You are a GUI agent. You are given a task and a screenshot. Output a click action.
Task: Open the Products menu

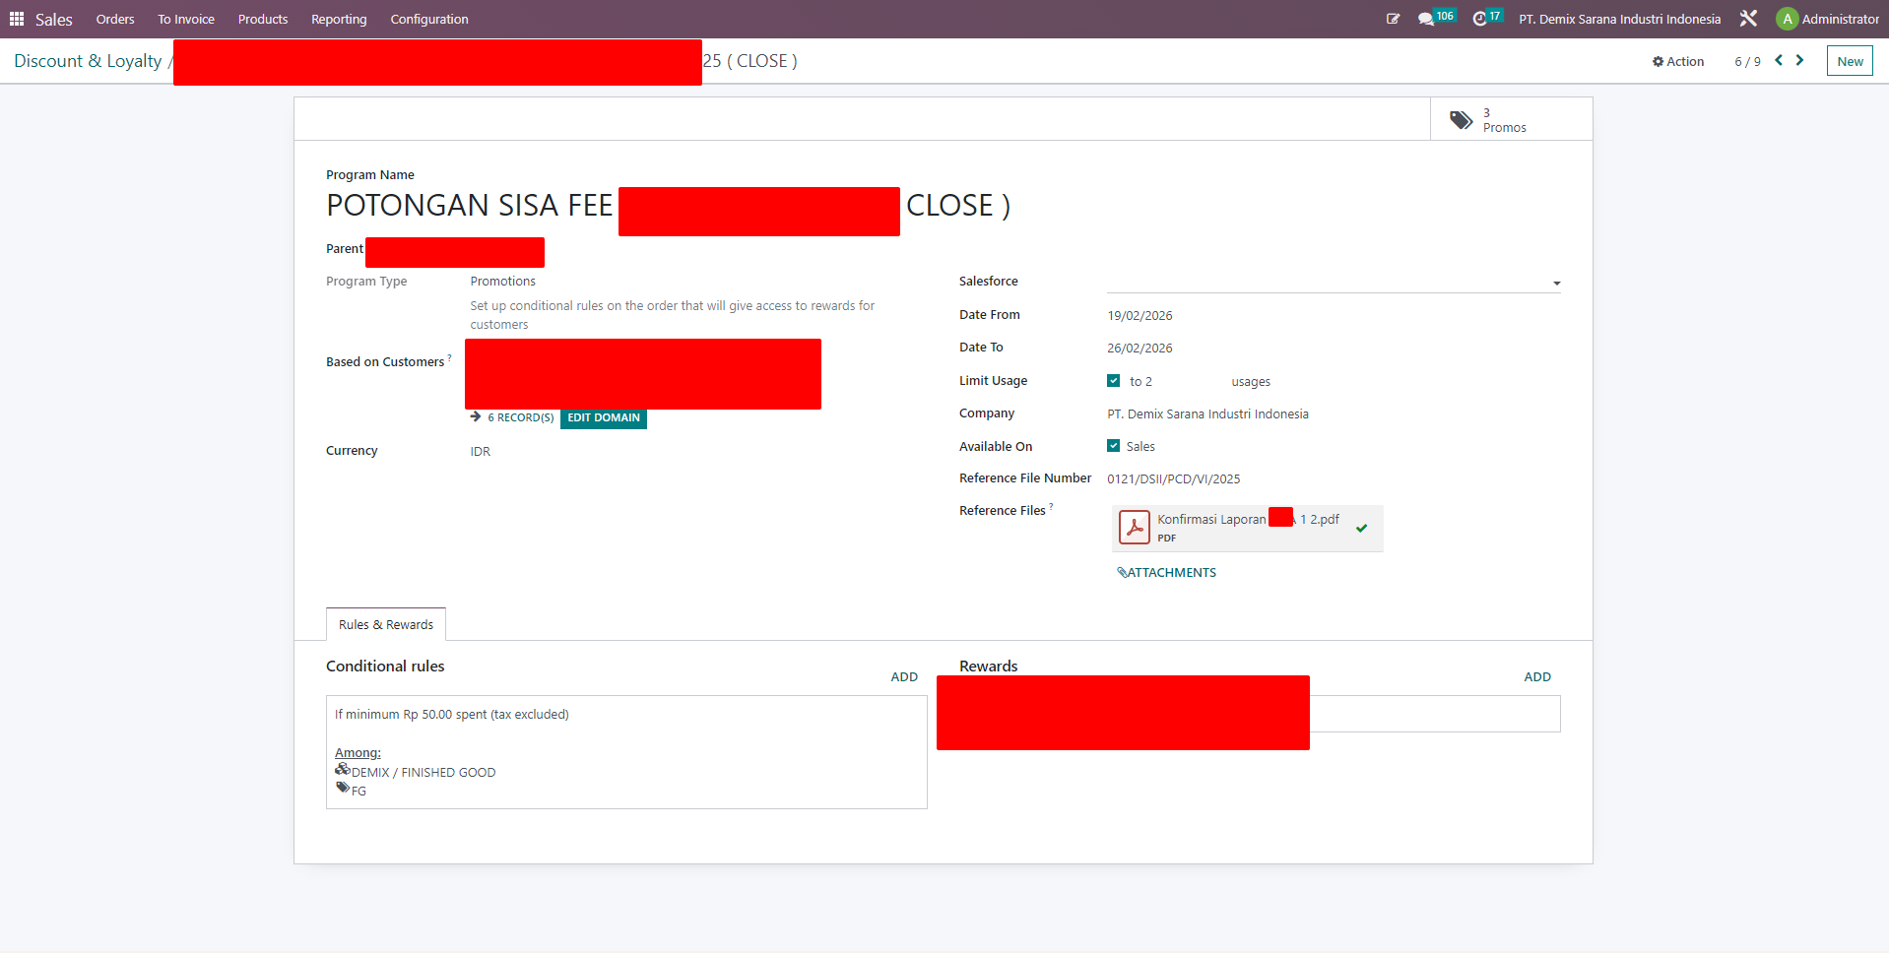pyautogui.click(x=263, y=19)
